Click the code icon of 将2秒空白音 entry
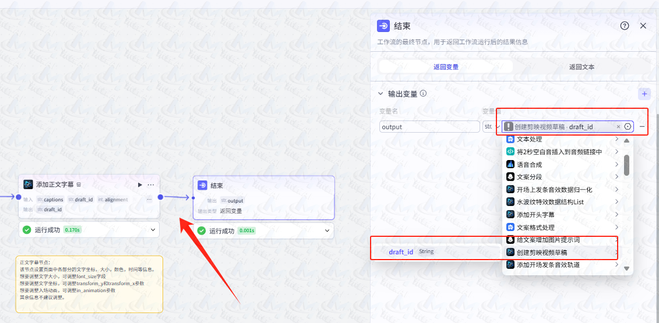This screenshot has width=659, height=323. [x=510, y=151]
